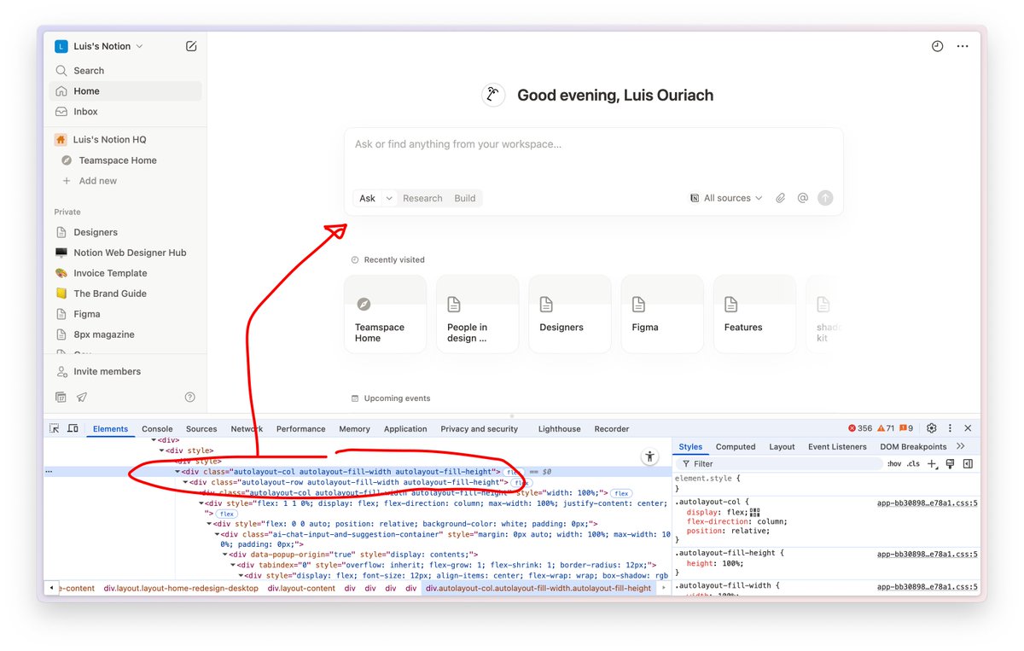Image resolution: width=1024 pixels, height=651 pixels.
Task: Open The Brand Guide page
Action: coord(125,294)
